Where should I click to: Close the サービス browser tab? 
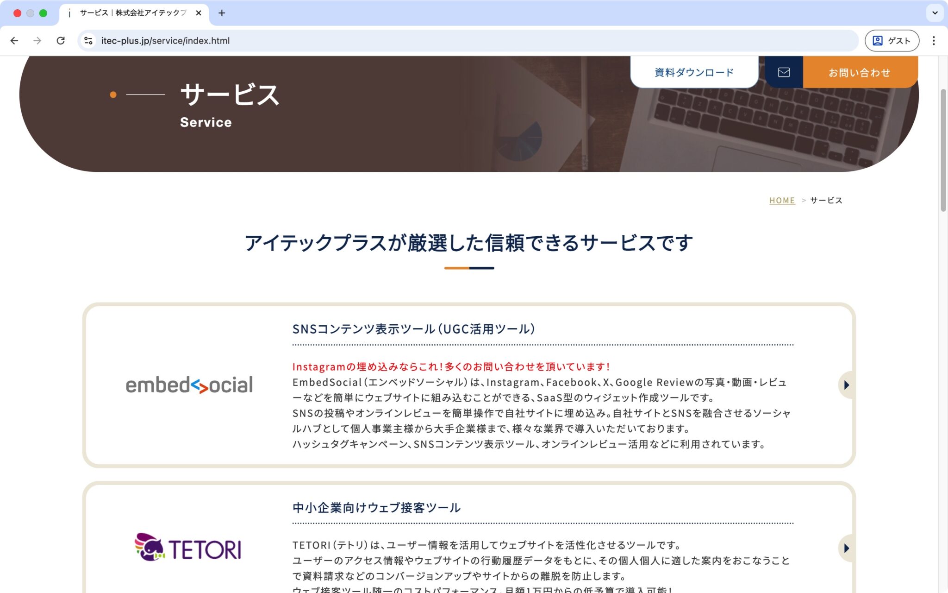pyautogui.click(x=199, y=13)
